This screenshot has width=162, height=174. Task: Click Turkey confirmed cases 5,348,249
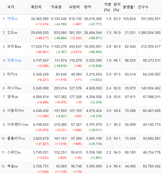[x=41, y=74]
